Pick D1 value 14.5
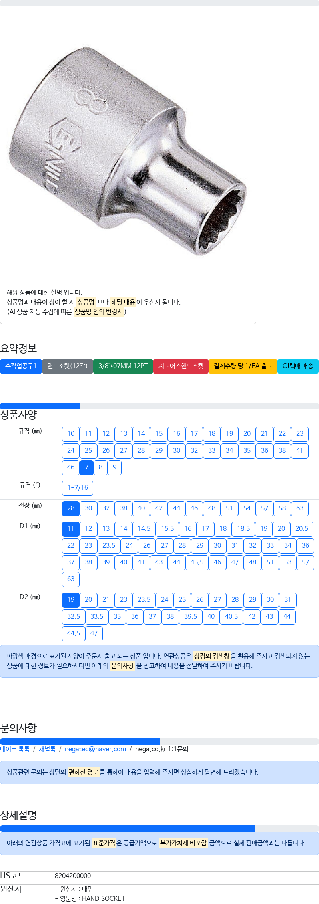This screenshot has width=319, height=904. coord(144,529)
